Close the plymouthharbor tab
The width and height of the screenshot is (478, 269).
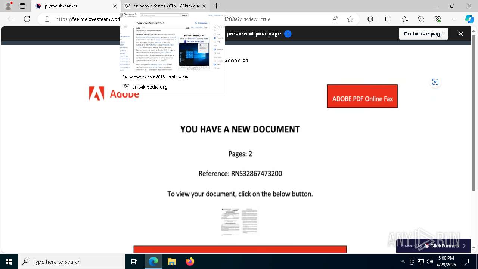click(115, 6)
